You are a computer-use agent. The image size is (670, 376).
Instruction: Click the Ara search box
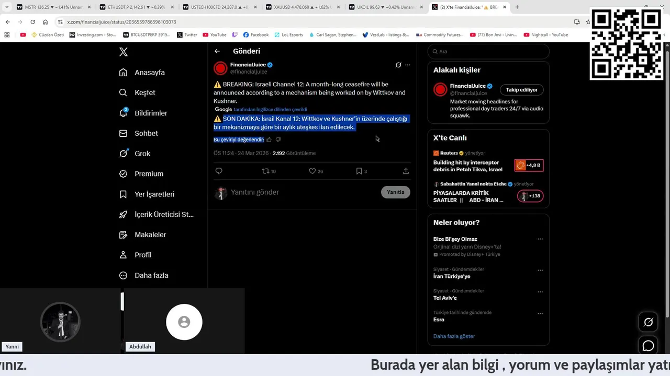point(488,51)
